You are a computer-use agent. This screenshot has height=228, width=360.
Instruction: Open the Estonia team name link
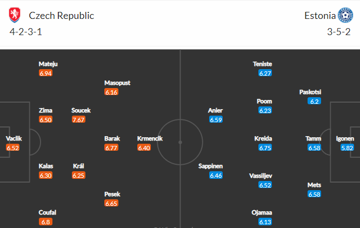(320, 16)
